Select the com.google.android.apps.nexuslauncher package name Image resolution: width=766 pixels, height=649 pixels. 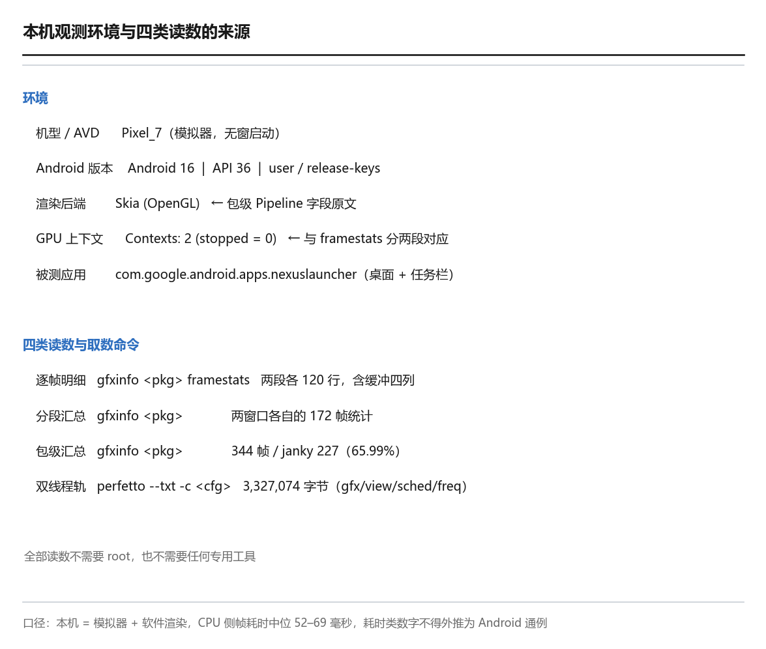[x=235, y=275]
